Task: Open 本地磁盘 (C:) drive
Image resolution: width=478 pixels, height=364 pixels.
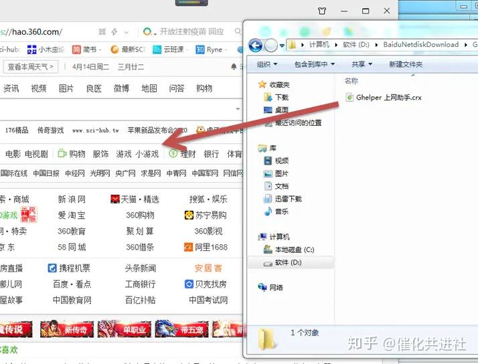Action: (289, 250)
